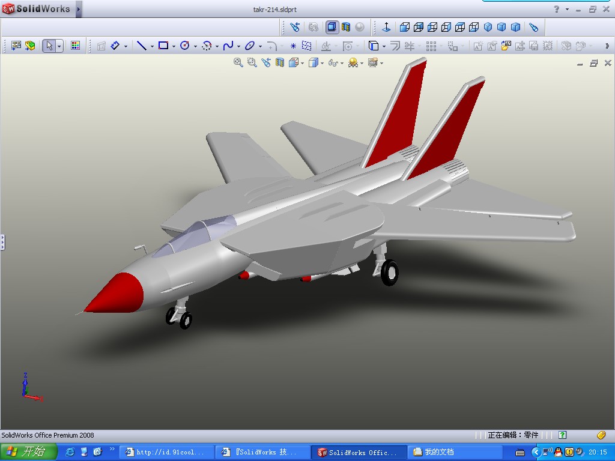This screenshot has width=615, height=461.
Task: Click Zoom to Fit in heads-up toolbar
Action: (x=238, y=62)
